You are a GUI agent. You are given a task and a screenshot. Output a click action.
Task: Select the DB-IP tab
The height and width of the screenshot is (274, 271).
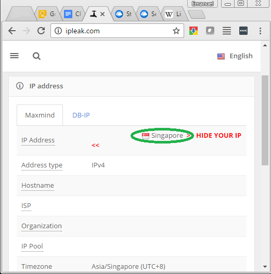[x=81, y=115]
